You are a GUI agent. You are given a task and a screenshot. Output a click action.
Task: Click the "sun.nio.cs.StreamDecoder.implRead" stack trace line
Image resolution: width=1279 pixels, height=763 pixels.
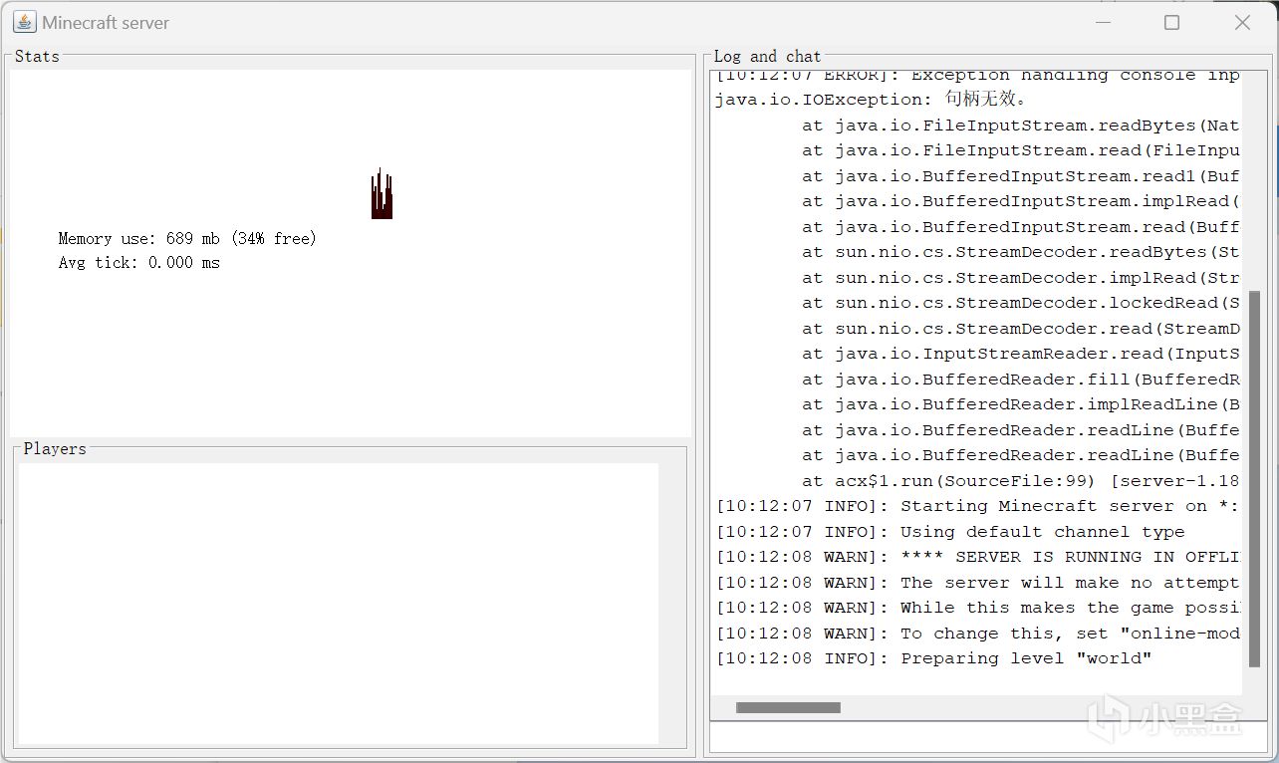[x=1021, y=278]
